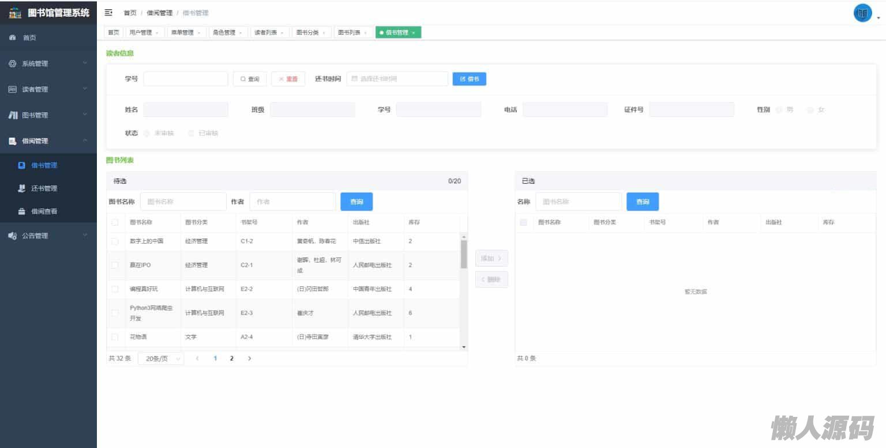Open the 20条/页 page size dropdown
The image size is (886, 448).
161,359
